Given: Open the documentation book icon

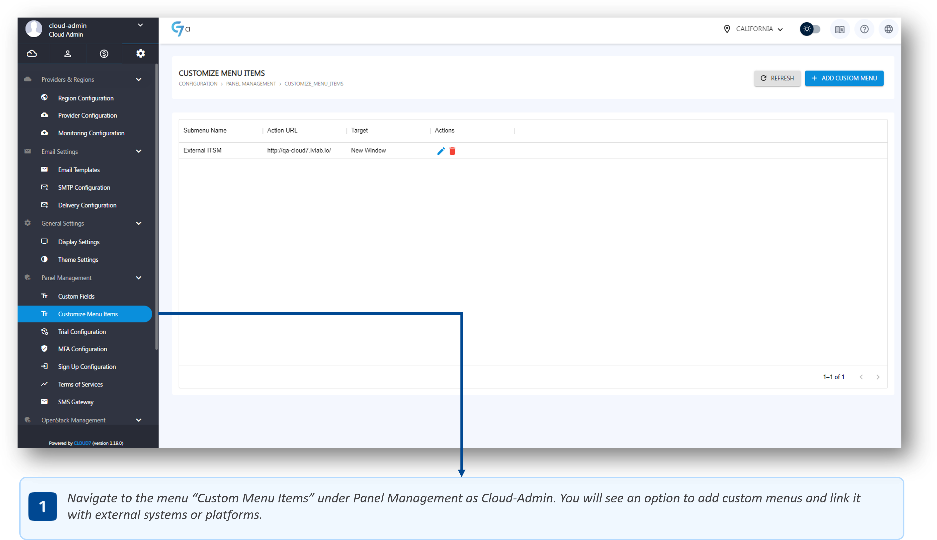Looking at the screenshot, I should tap(840, 29).
